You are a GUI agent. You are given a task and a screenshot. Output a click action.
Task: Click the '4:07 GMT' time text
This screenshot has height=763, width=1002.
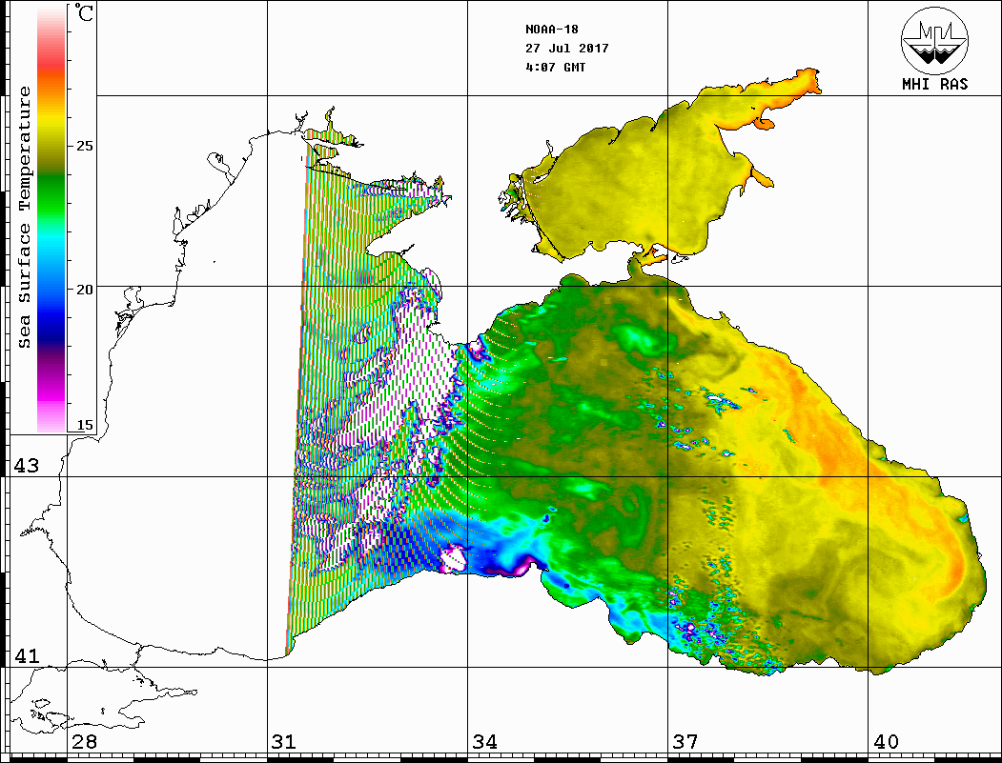pos(556,67)
